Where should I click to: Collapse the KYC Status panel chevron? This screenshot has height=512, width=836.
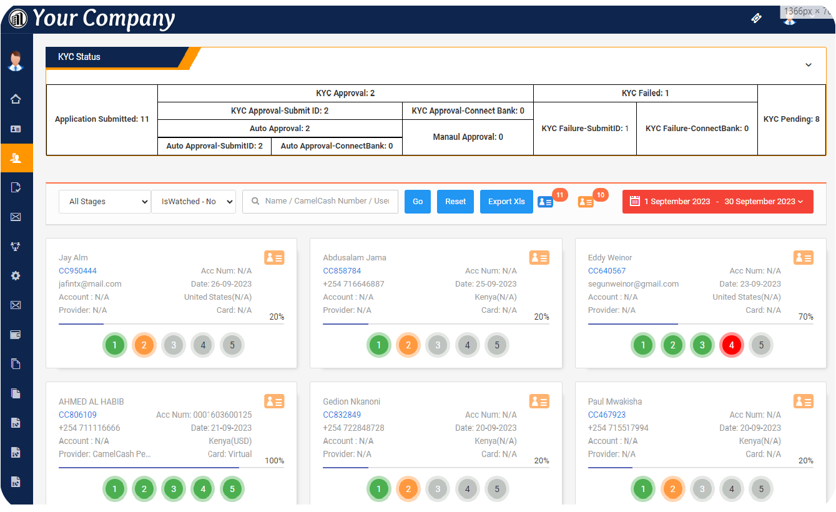(x=809, y=65)
